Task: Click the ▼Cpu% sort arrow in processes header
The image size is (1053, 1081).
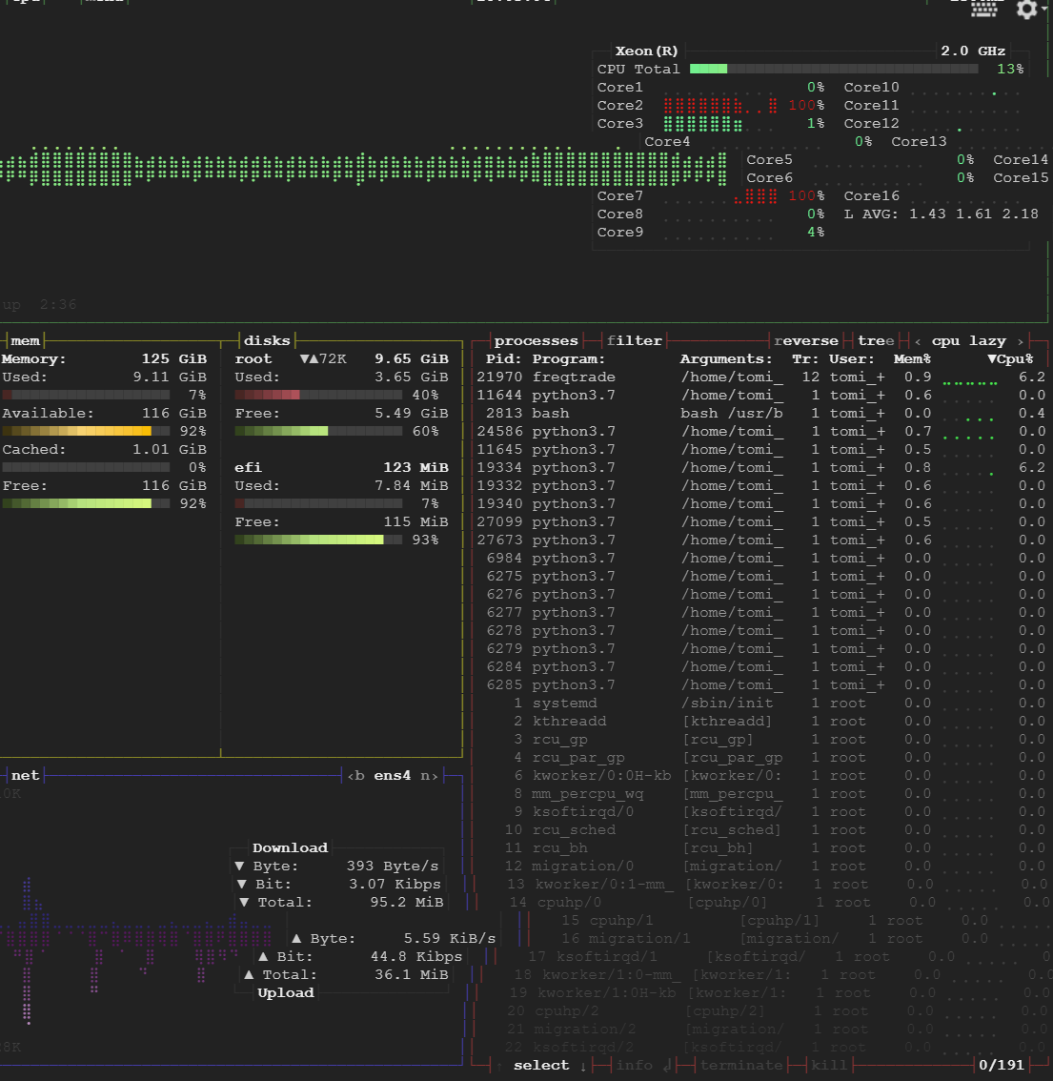Action: [1008, 358]
